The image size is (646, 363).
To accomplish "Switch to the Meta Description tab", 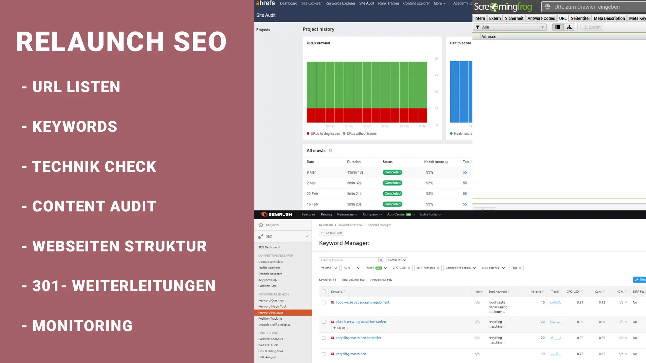I will [x=609, y=18].
